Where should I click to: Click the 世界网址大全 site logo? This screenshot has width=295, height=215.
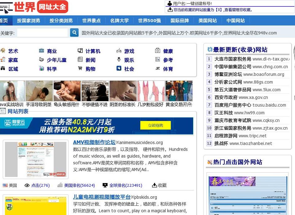[x=34, y=7]
